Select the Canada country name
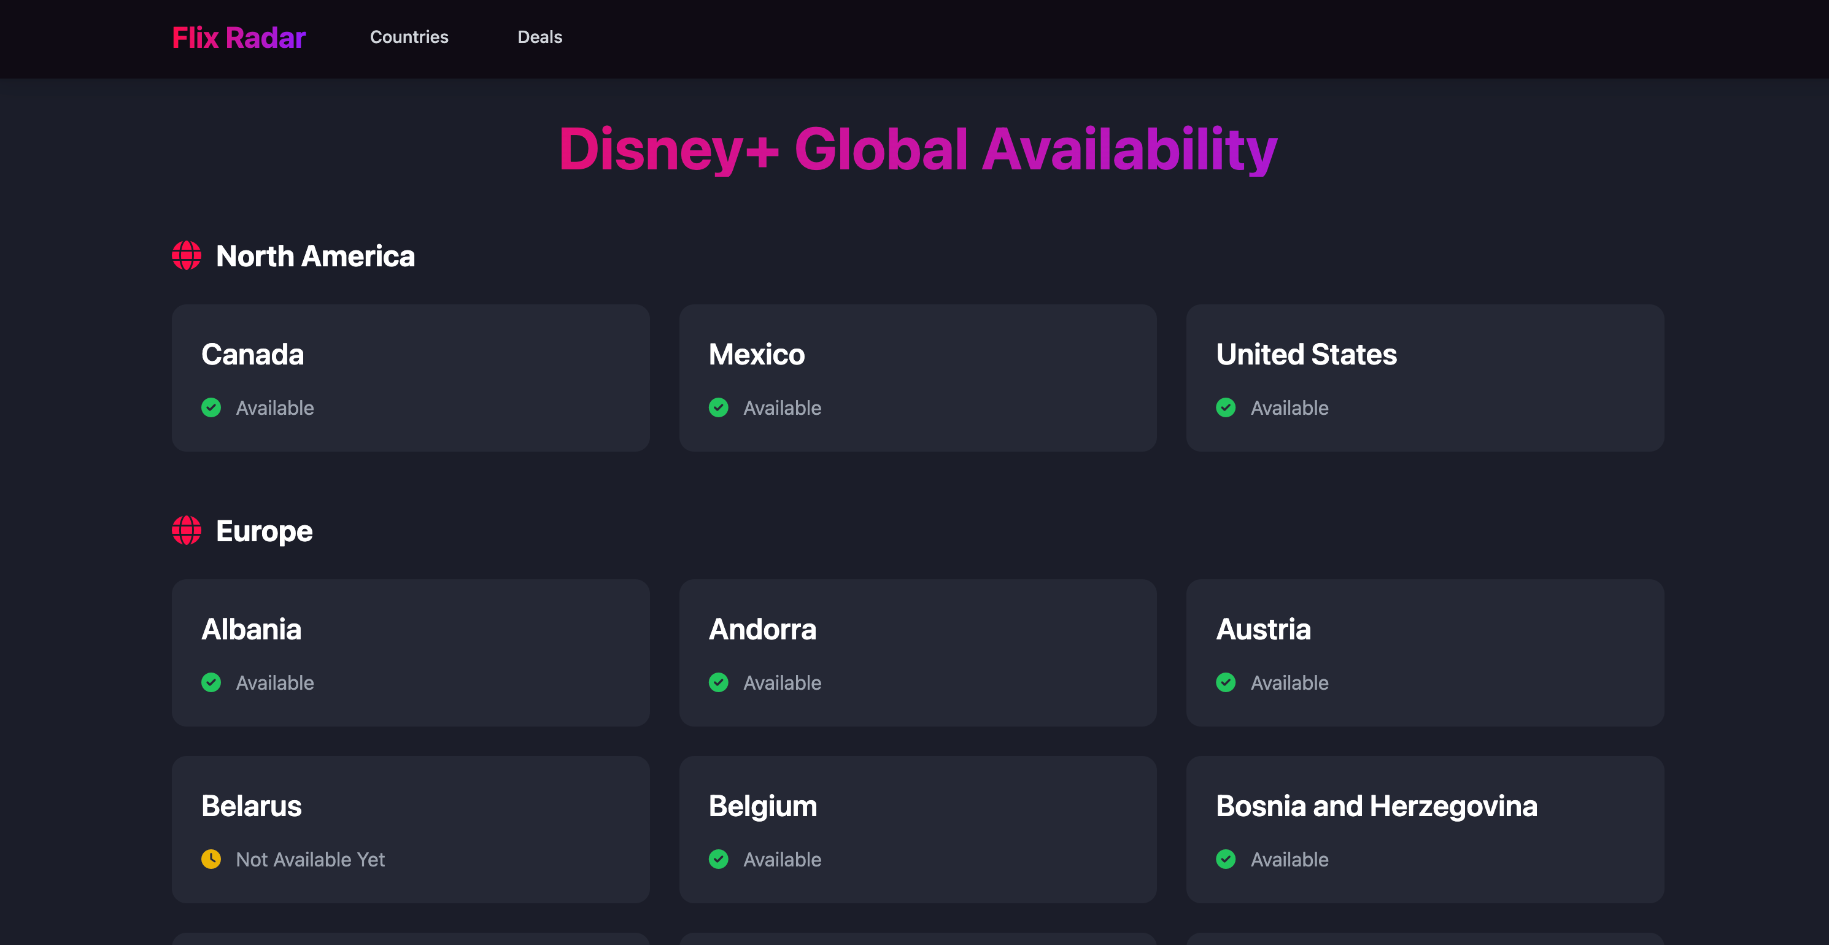Image resolution: width=1829 pixels, height=945 pixels. 253,354
